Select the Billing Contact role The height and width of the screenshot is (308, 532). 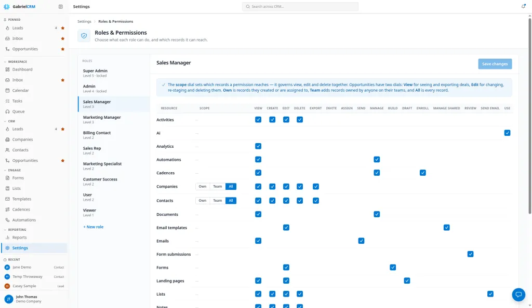pos(114,135)
